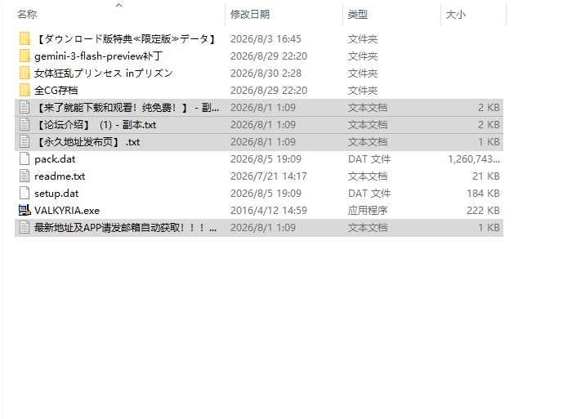Sort by 大小 column header

pos(456,15)
